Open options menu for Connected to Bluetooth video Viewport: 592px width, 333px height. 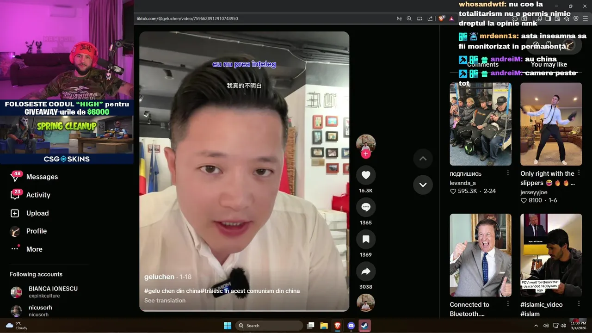508,303
